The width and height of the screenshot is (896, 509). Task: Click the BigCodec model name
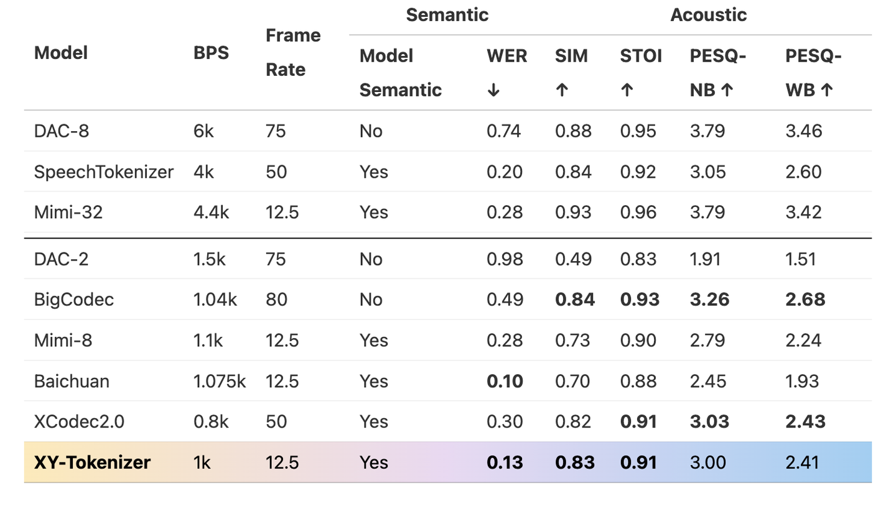tap(74, 300)
